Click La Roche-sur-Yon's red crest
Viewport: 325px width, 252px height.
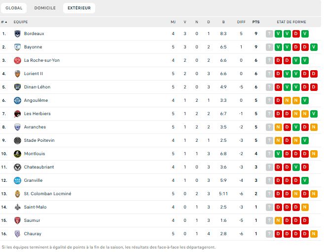click(x=17, y=60)
